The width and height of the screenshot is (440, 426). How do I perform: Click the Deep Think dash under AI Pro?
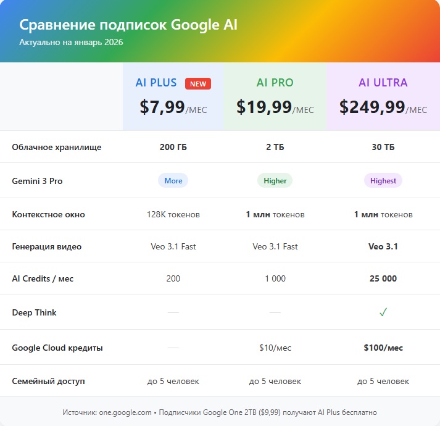click(x=275, y=312)
